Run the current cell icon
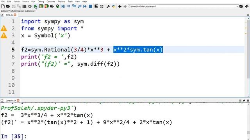The width and height of the screenshot is (250, 140). point(41,6)
